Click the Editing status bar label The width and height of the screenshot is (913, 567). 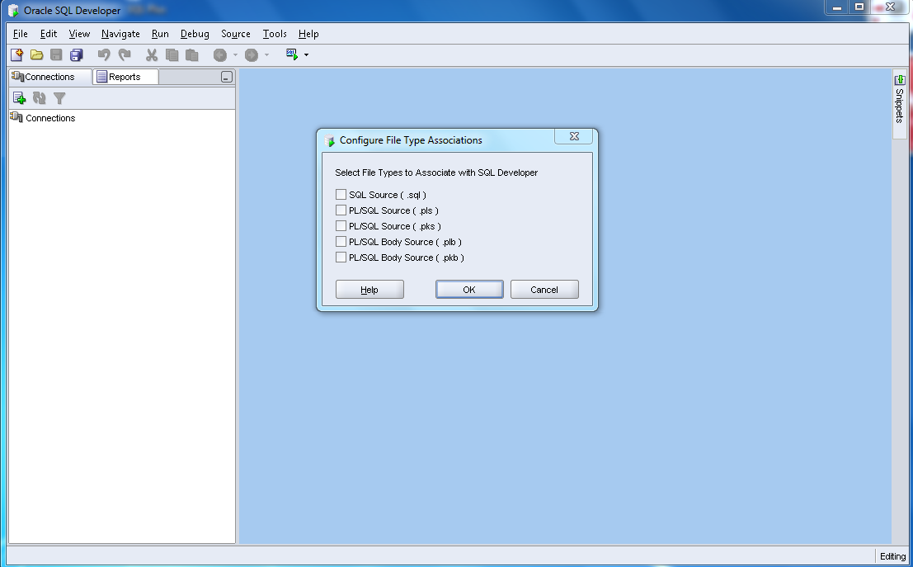(x=892, y=556)
